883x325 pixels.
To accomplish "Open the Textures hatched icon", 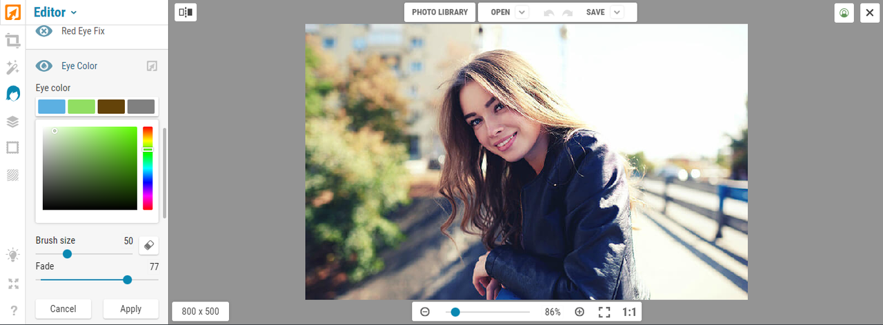I will [x=12, y=175].
